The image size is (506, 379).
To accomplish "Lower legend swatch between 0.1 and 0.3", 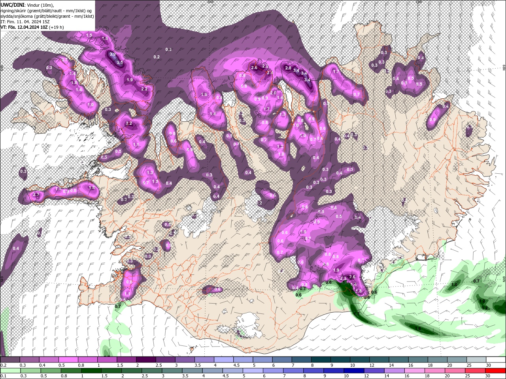I will point(10,370).
